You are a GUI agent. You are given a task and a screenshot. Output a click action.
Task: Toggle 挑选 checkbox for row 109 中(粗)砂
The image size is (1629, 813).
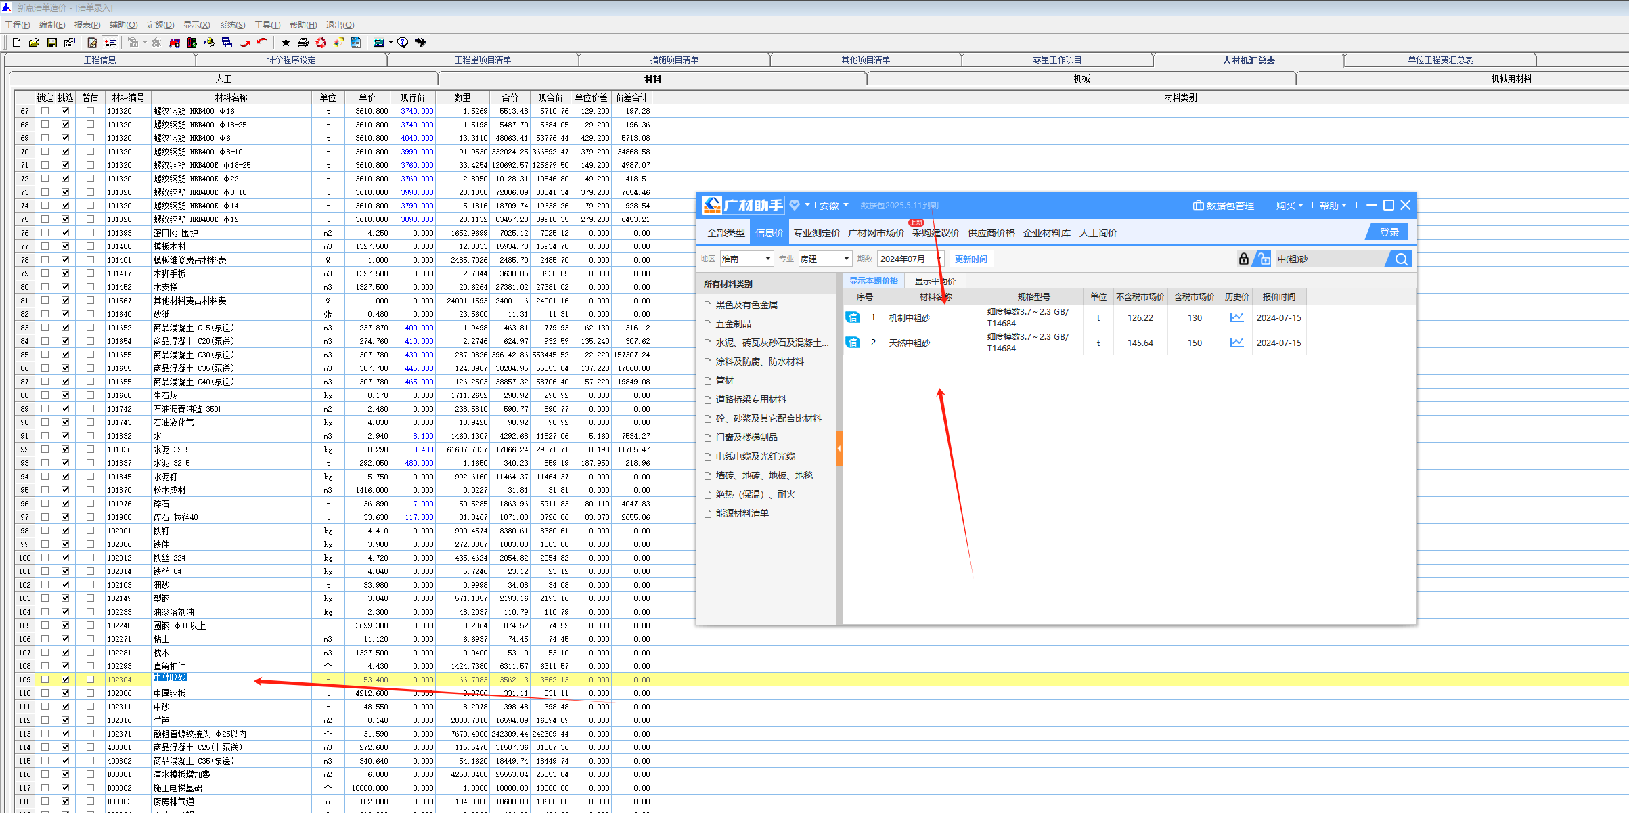pyautogui.click(x=65, y=680)
